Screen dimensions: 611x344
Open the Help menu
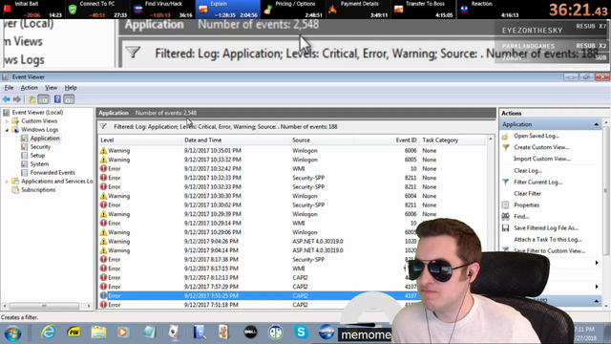(71, 88)
